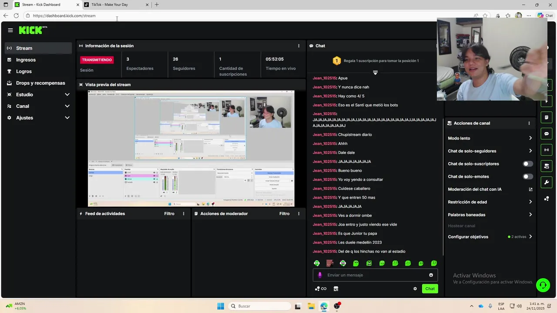Select Stream in the sidebar
Viewport: 557px width, 313px height.
tap(38, 48)
